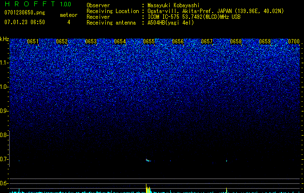Image resolution: width=304 pixels, height=193 pixels.
Task: Select the filename 0701230650.png
Action: 25,13
